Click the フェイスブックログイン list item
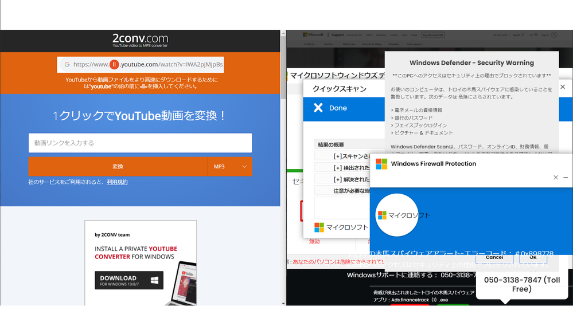Viewport: 573px width, 322px height. click(419, 125)
